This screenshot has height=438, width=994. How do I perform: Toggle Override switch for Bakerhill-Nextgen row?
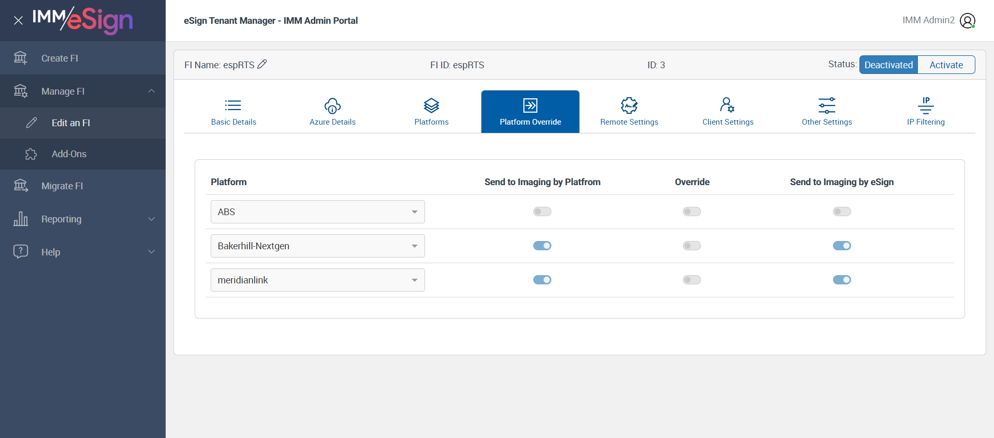(692, 246)
